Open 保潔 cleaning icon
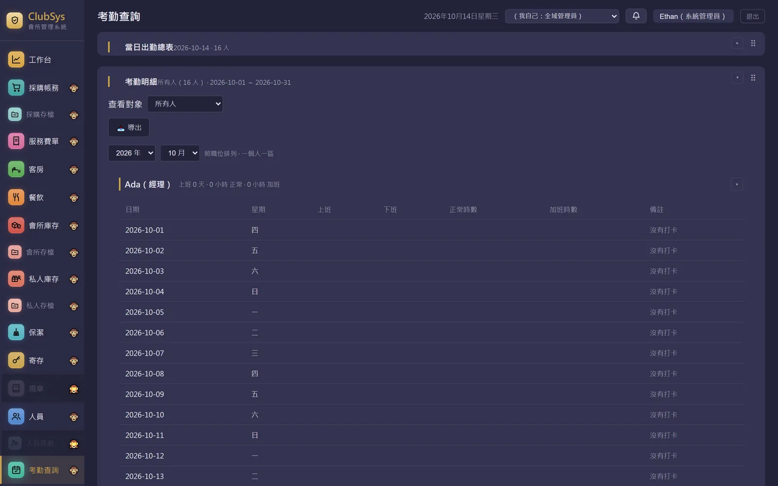This screenshot has height=486, width=778. (16, 332)
